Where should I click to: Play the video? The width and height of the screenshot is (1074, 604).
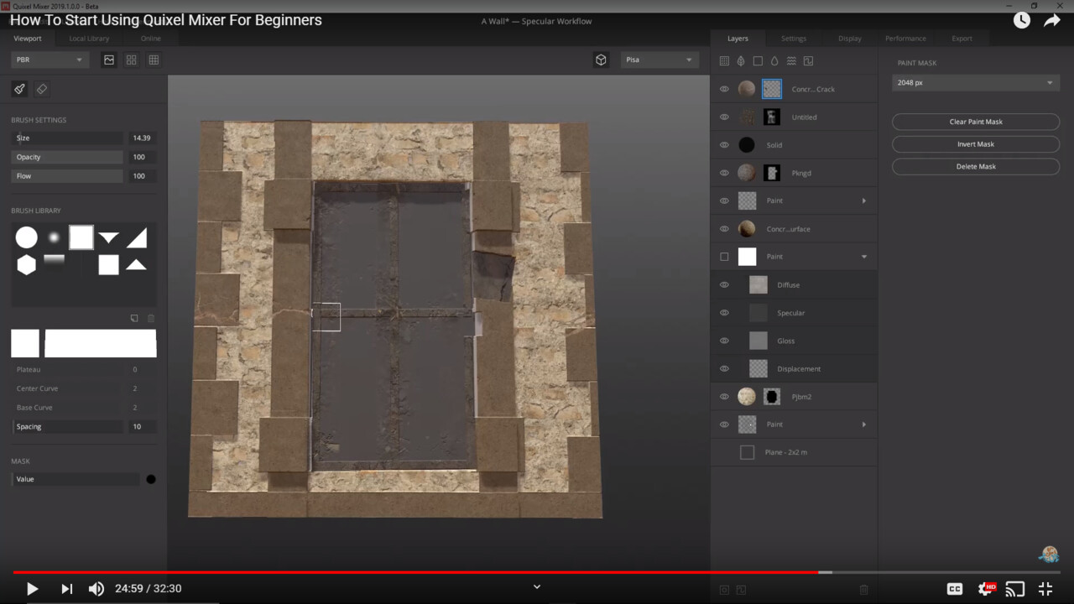tap(32, 589)
